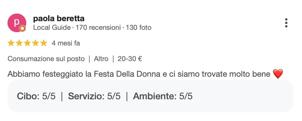
Task: Click the third gold rating star
Action: [27, 43]
